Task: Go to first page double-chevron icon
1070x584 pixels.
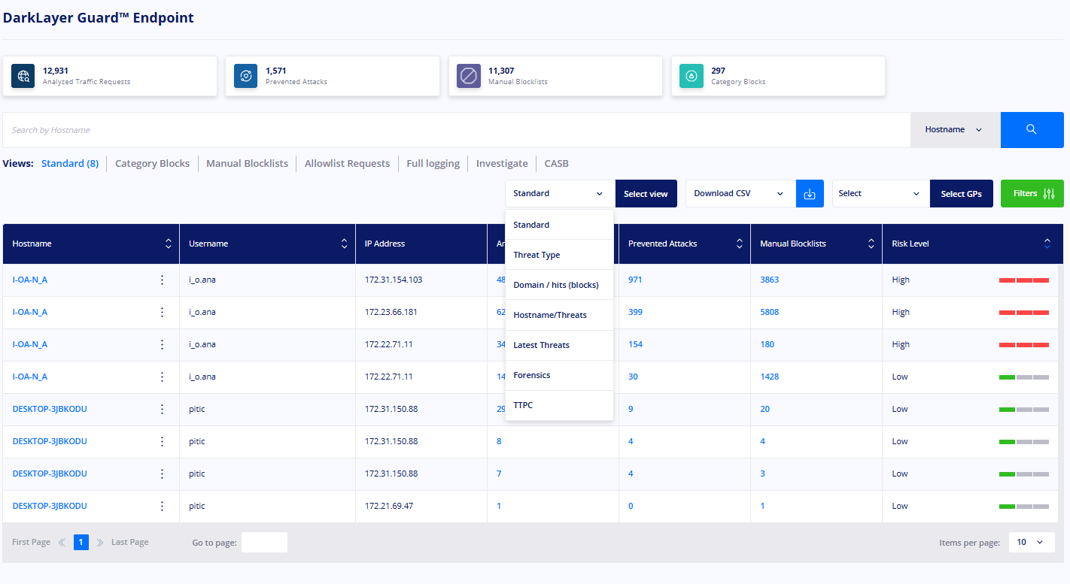Action: [62, 543]
